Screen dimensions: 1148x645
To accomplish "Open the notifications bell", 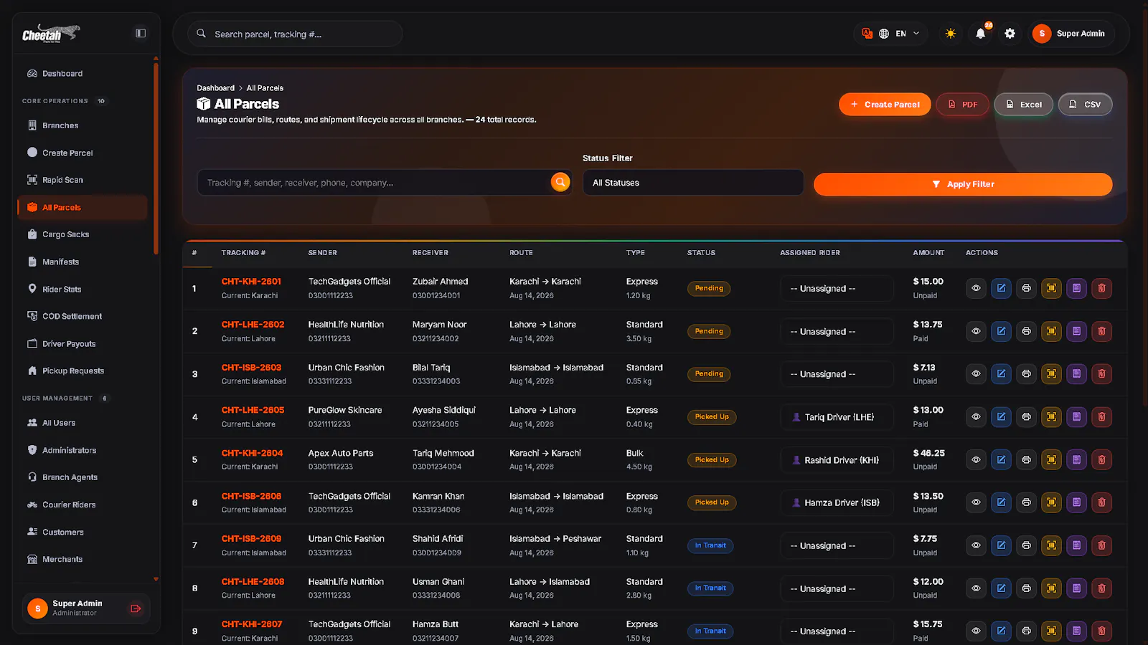I will point(980,34).
